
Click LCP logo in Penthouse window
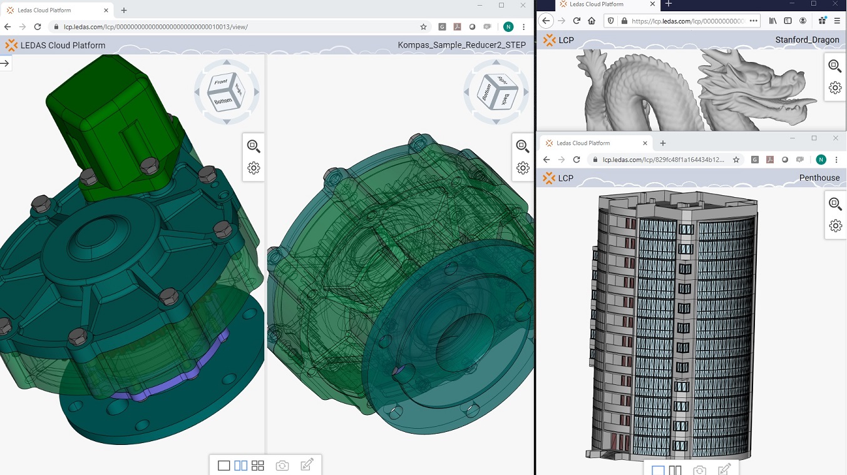[558, 178]
